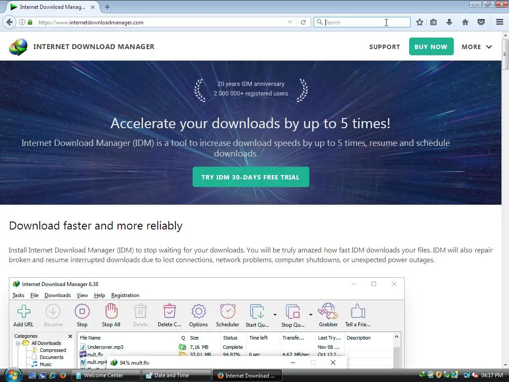Click the File Name column header
The height and width of the screenshot is (382, 509).
click(x=128, y=338)
